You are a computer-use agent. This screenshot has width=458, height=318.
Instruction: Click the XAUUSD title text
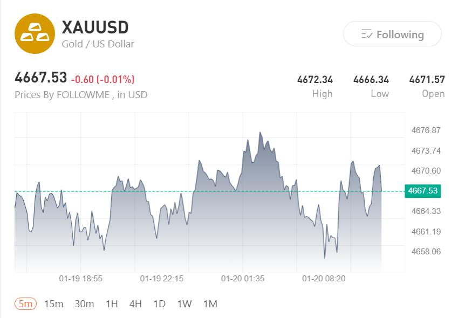(x=96, y=27)
